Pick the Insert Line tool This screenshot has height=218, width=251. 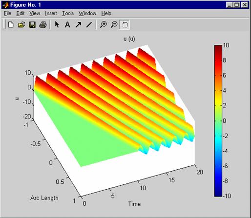pyautogui.click(x=89, y=25)
